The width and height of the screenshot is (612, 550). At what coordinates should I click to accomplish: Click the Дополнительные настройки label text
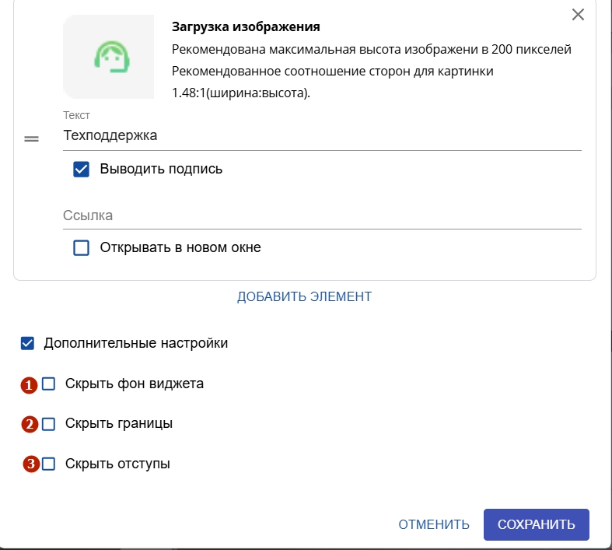[x=136, y=343]
